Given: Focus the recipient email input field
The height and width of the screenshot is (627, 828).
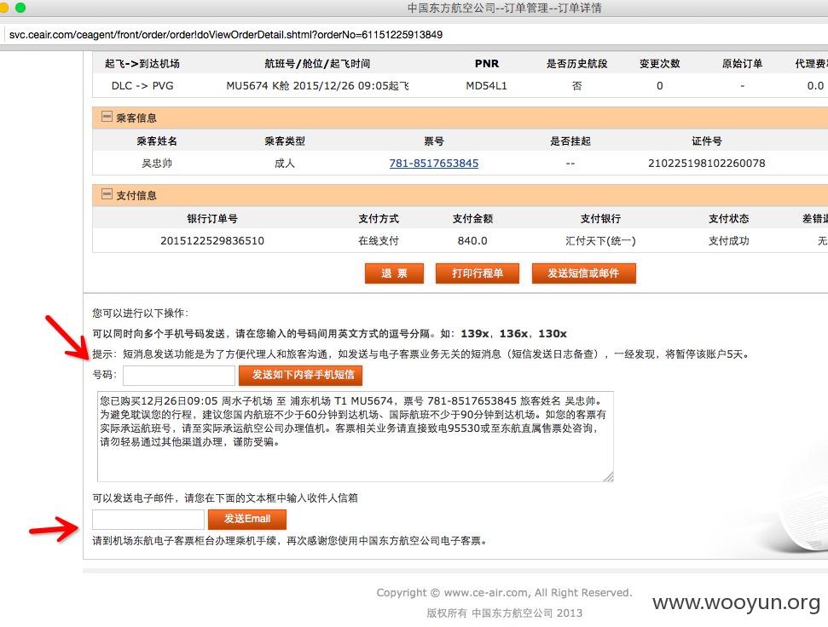Looking at the screenshot, I should click(148, 519).
